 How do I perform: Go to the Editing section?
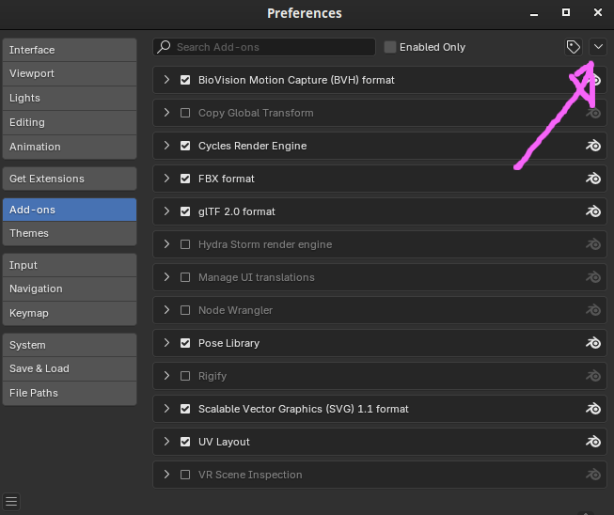point(70,122)
